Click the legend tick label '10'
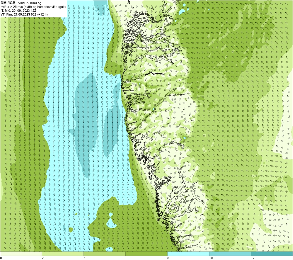 point(211,258)
